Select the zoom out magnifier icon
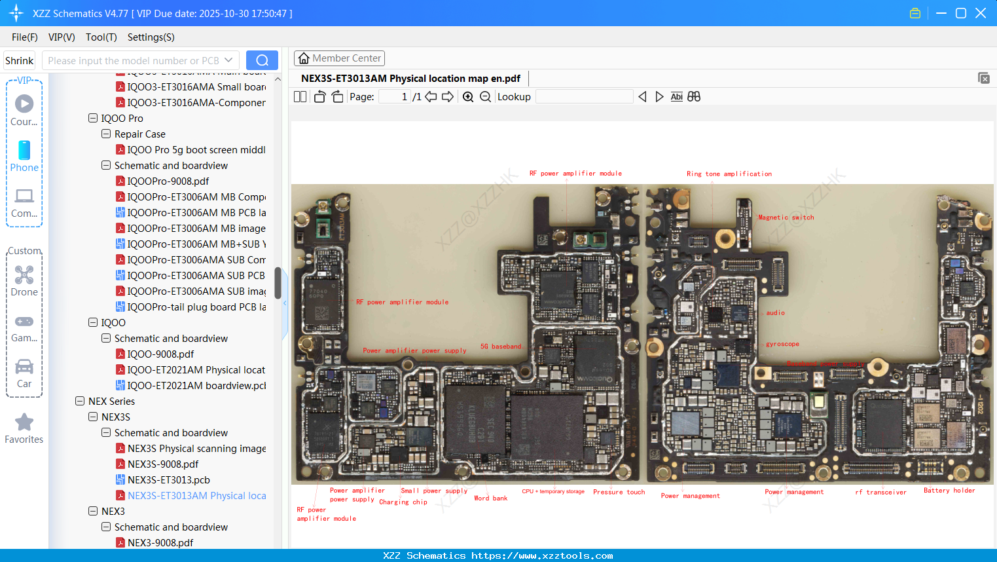Viewport: 997px width, 562px height. pos(485,96)
